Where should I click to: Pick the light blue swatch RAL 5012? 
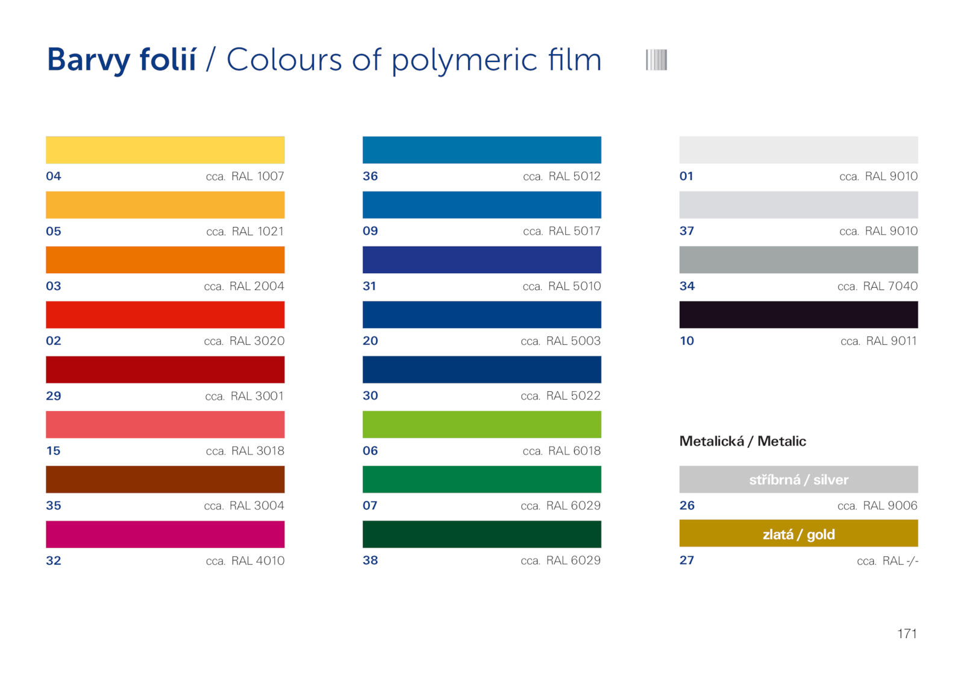[x=481, y=150]
